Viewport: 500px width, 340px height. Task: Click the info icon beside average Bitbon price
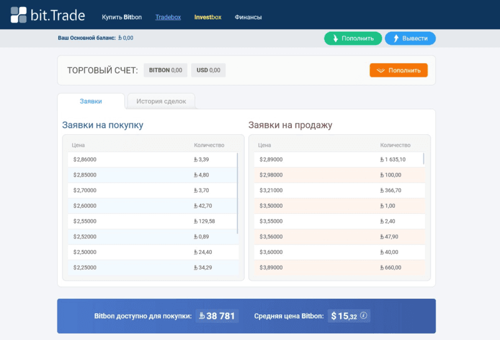[x=364, y=316]
